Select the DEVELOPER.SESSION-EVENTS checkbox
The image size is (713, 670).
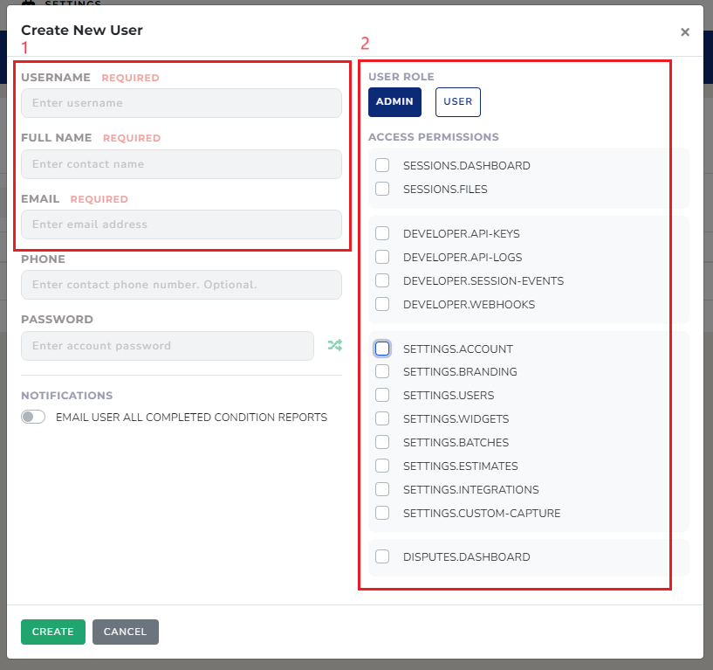382,280
